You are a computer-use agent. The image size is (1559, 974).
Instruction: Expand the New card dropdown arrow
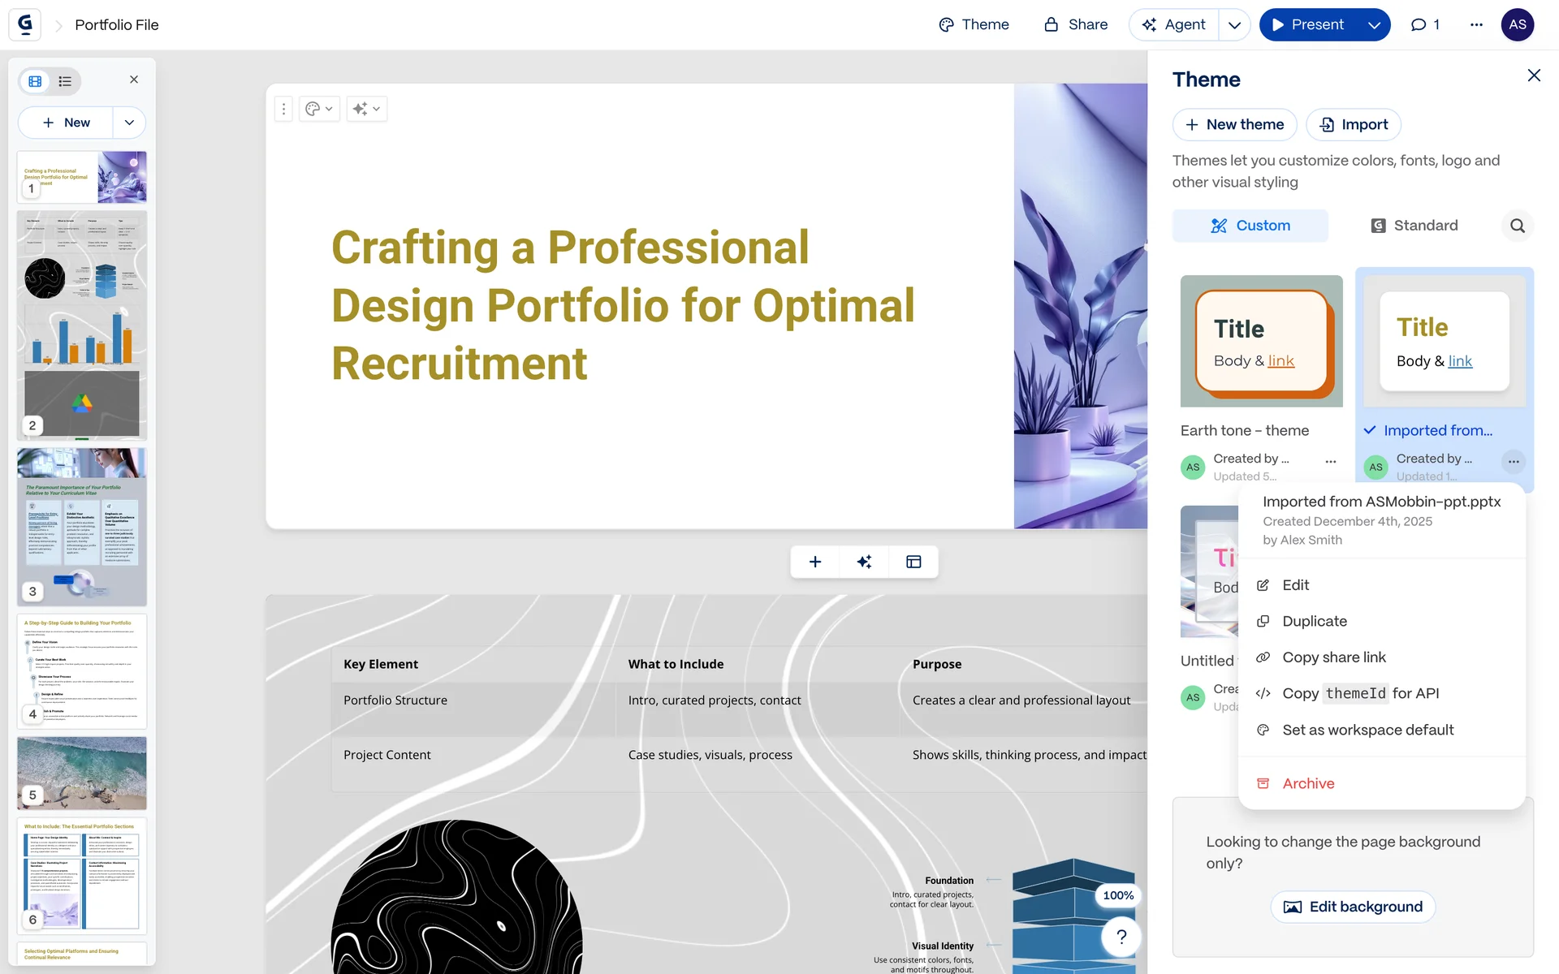point(129,123)
